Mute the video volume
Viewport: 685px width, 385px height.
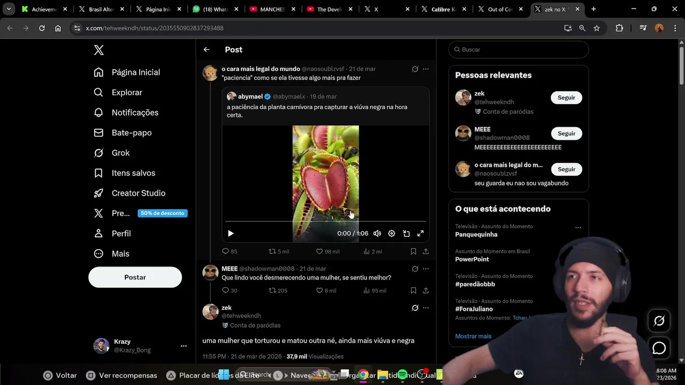(x=377, y=234)
